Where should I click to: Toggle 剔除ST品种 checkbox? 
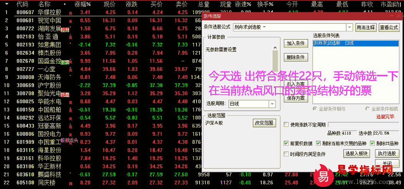point(372,143)
